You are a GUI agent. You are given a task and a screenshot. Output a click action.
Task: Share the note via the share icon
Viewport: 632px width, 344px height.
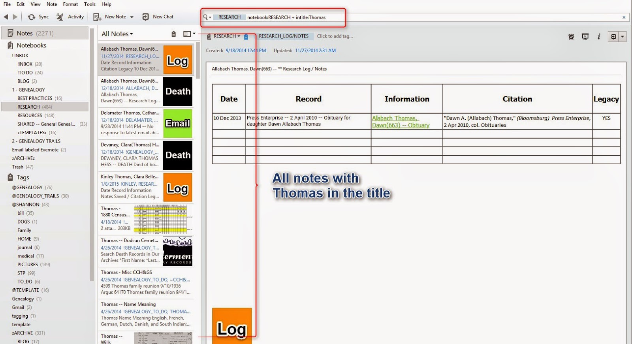pyautogui.click(x=613, y=37)
